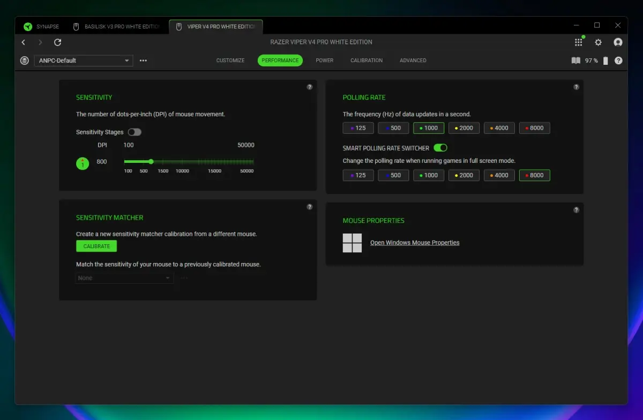Click help icon in Sensitivity Matcher panel
643x420 pixels.
click(310, 207)
